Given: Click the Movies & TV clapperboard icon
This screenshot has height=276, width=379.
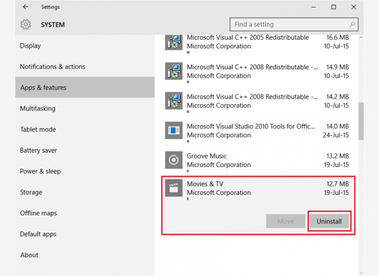Looking at the screenshot, I should [174, 188].
